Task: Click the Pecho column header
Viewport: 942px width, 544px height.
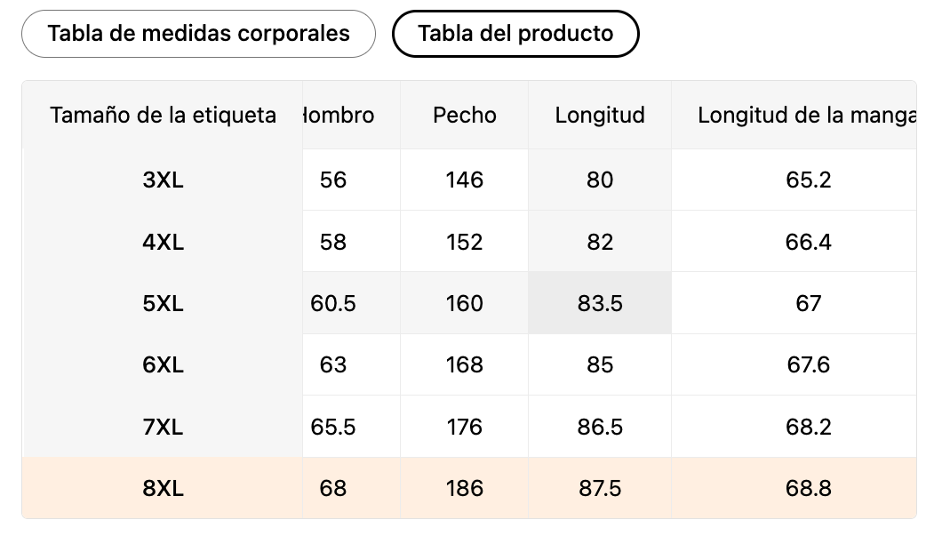Action: (x=465, y=116)
